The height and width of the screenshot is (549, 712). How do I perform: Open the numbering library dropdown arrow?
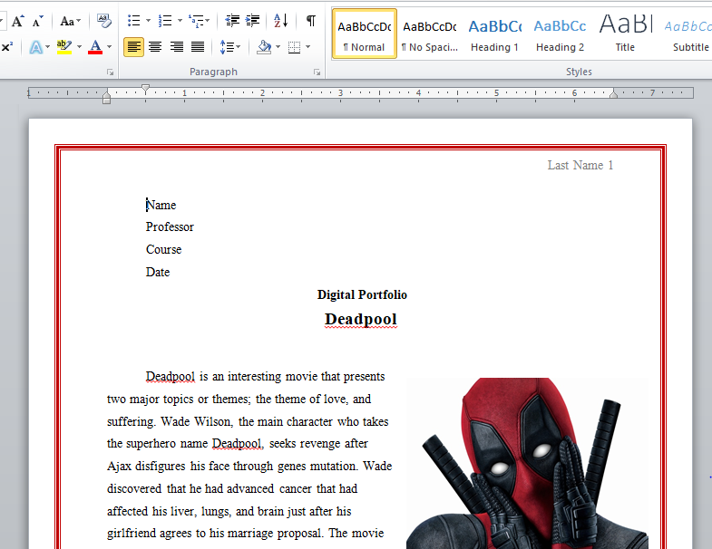180,21
